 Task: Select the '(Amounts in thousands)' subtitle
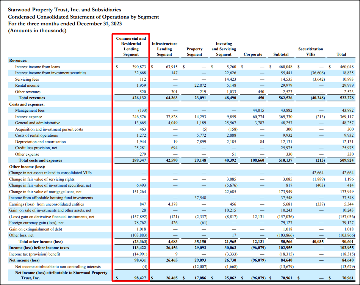pyautogui.click(x=37, y=31)
